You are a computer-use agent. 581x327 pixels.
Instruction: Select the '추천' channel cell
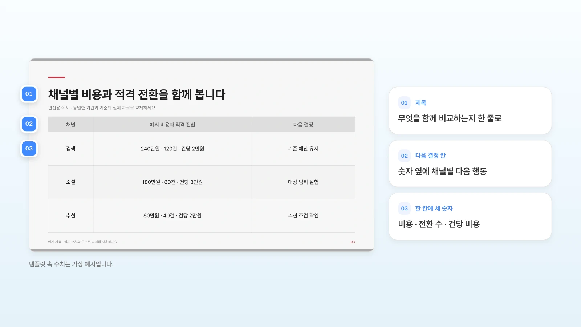click(70, 215)
